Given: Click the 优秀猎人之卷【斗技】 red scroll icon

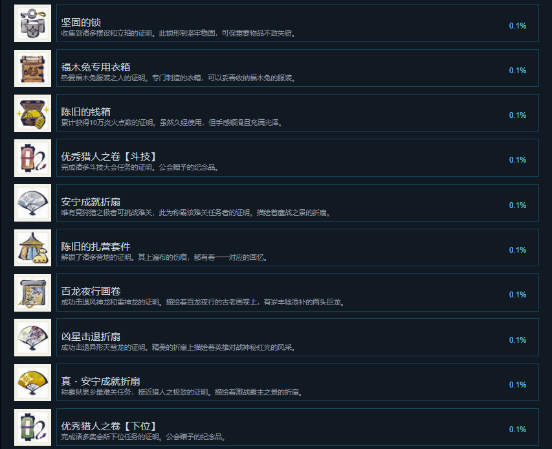Looking at the screenshot, I should (x=33, y=158).
